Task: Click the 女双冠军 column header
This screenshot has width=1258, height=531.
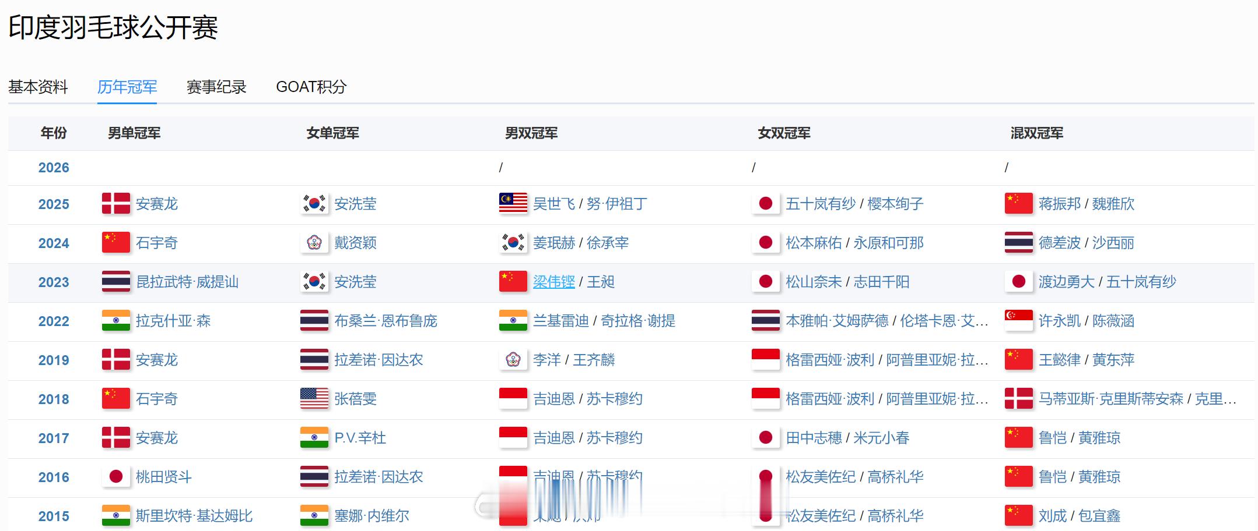Action: click(x=784, y=133)
